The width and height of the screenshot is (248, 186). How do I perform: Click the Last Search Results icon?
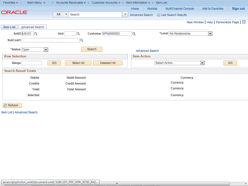158,15
